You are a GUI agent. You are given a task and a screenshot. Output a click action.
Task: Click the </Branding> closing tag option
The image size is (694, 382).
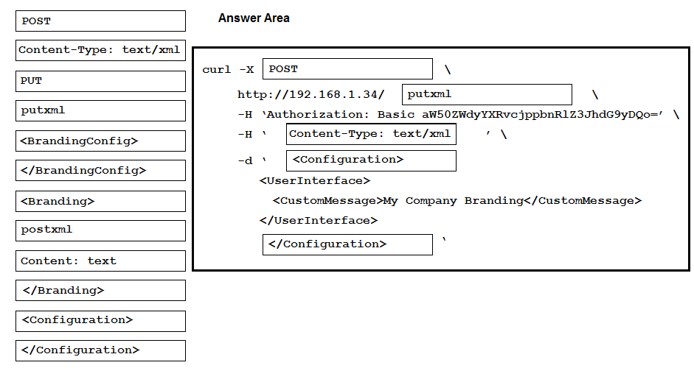[x=100, y=291]
